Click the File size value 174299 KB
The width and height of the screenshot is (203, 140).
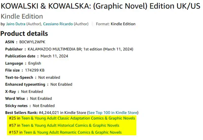click(35, 70)
